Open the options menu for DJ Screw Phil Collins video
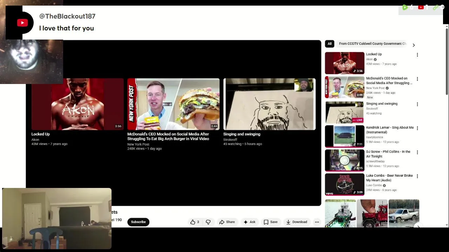 coord(417,152)
